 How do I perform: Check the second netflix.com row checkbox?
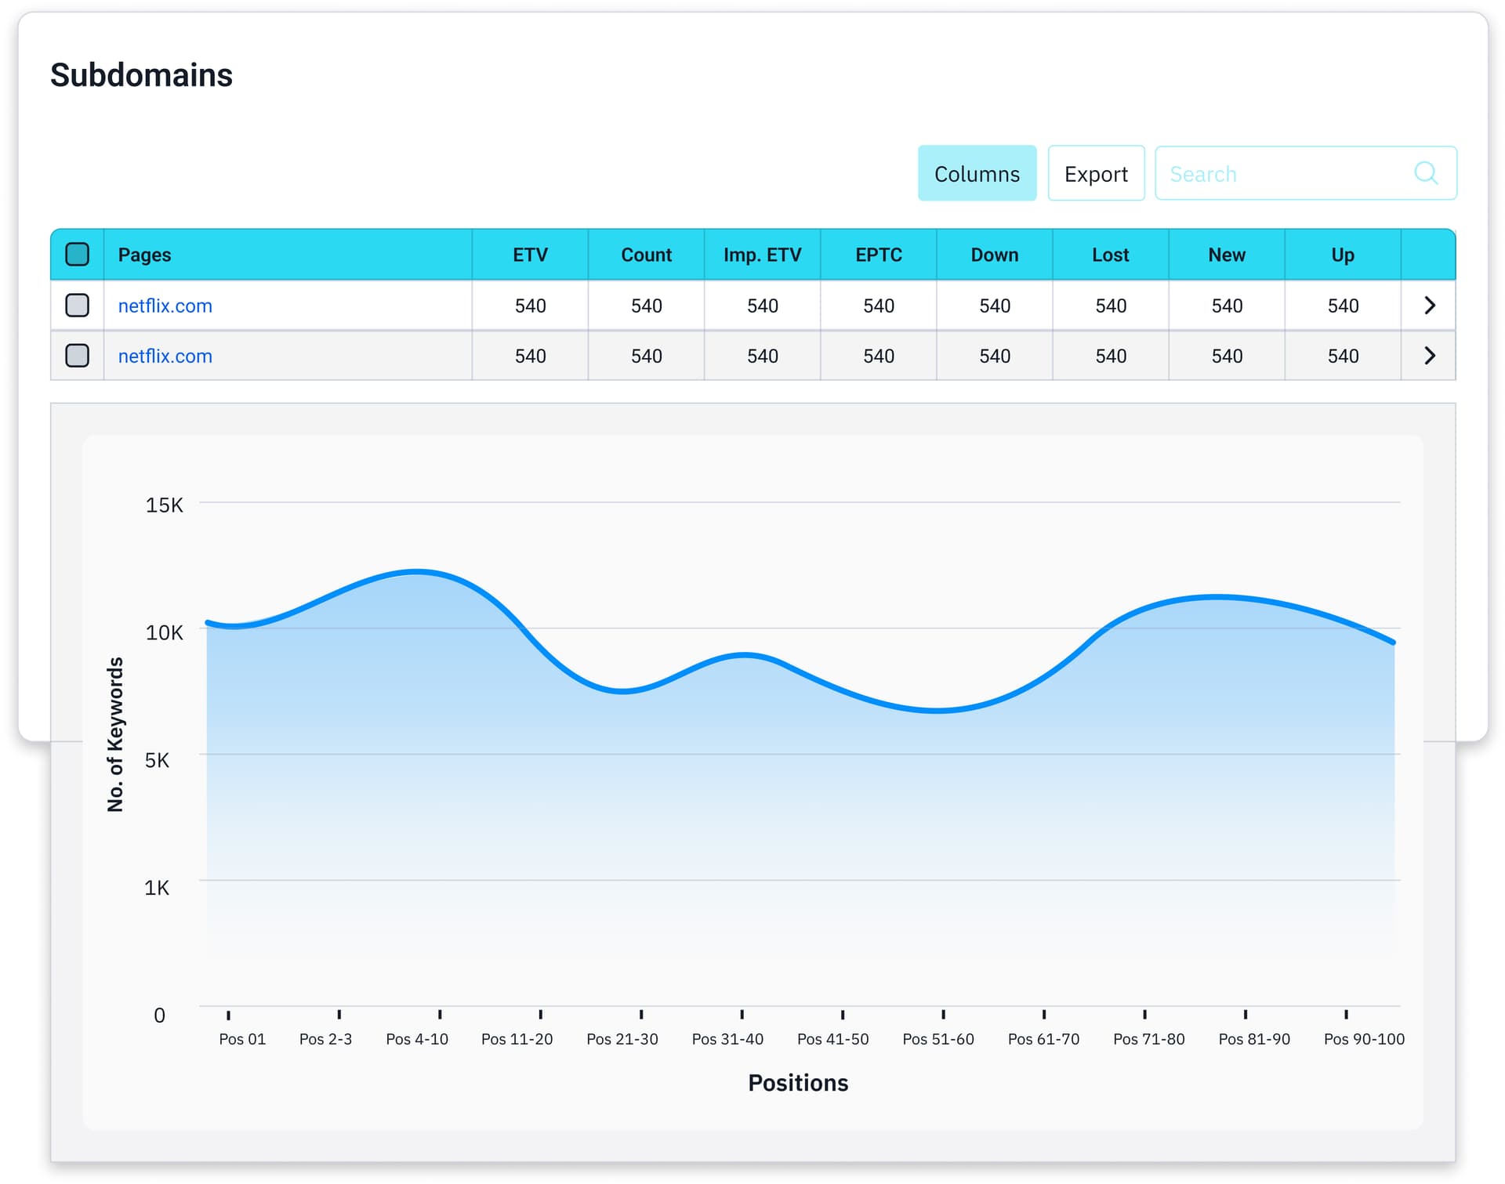[77, 356]
